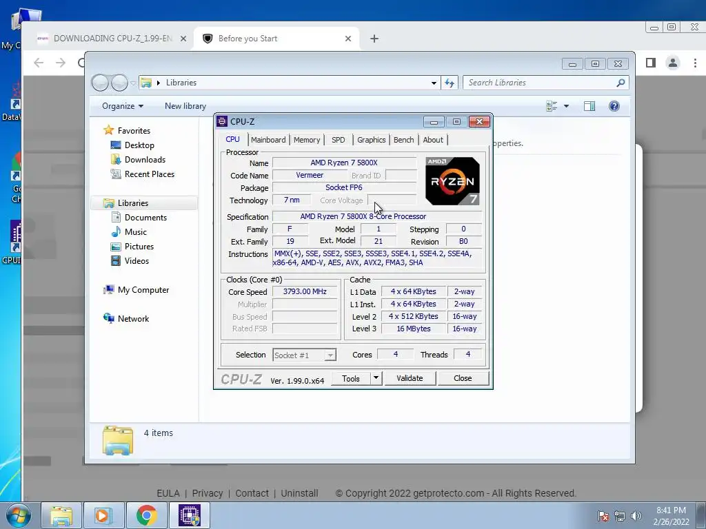Click the change view icon in Explorer

(552, 106)
